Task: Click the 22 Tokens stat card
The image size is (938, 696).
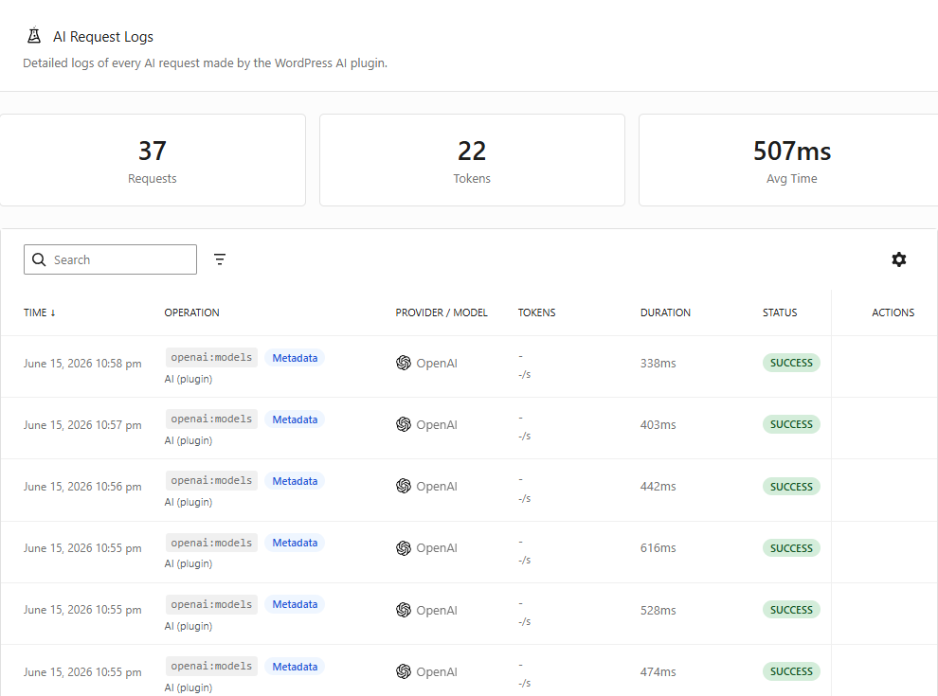Action: point(472,160)
